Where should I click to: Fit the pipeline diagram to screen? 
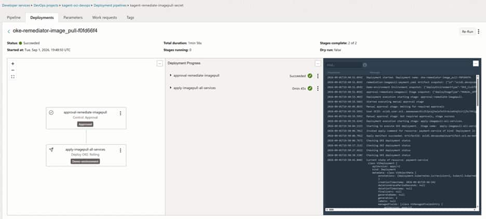(x=12, y=76)
